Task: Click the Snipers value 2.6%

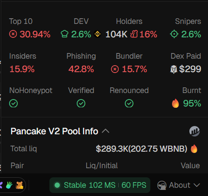Action: click(191, 34)
